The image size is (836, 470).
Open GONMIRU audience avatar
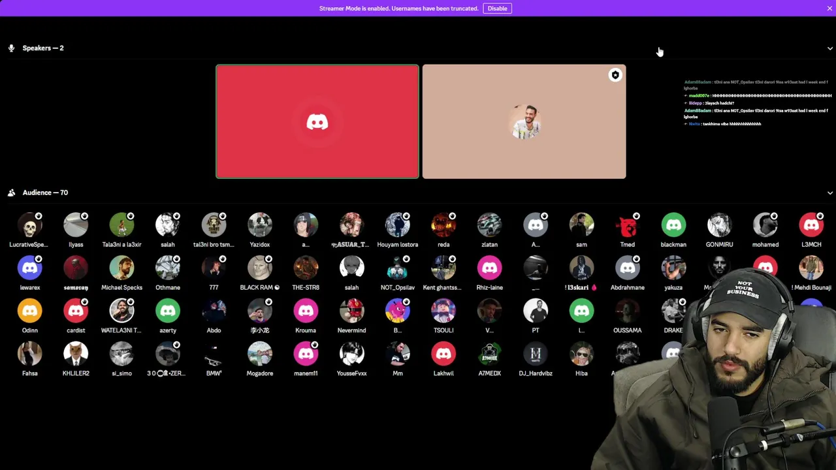[x=719, y=225]
